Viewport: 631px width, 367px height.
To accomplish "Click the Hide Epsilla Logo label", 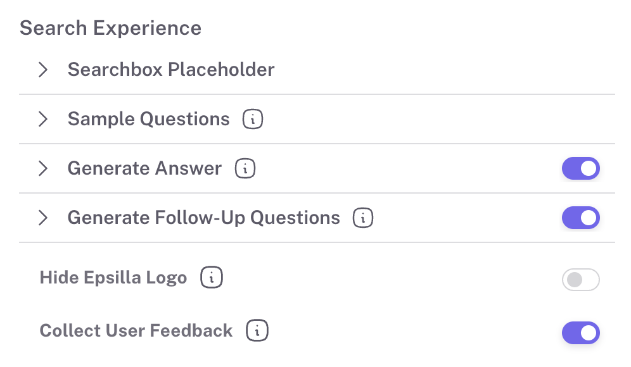I will click(x=113, y=277).
